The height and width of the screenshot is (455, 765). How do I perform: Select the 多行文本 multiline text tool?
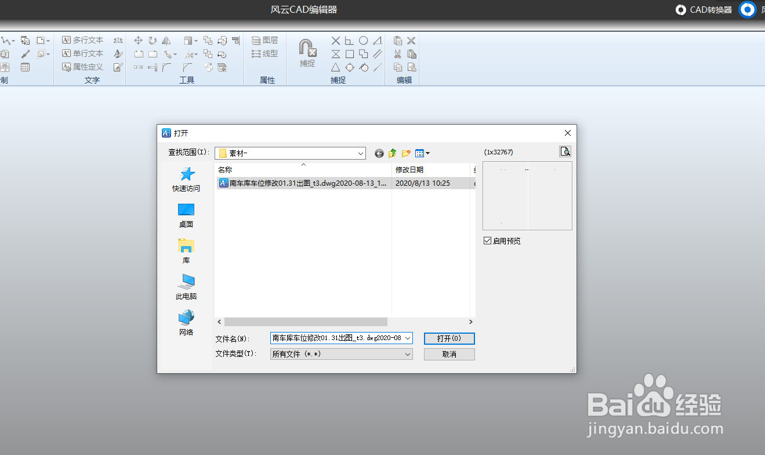point(82,40)
